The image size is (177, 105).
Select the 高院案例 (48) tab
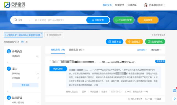tap(58, 50)
